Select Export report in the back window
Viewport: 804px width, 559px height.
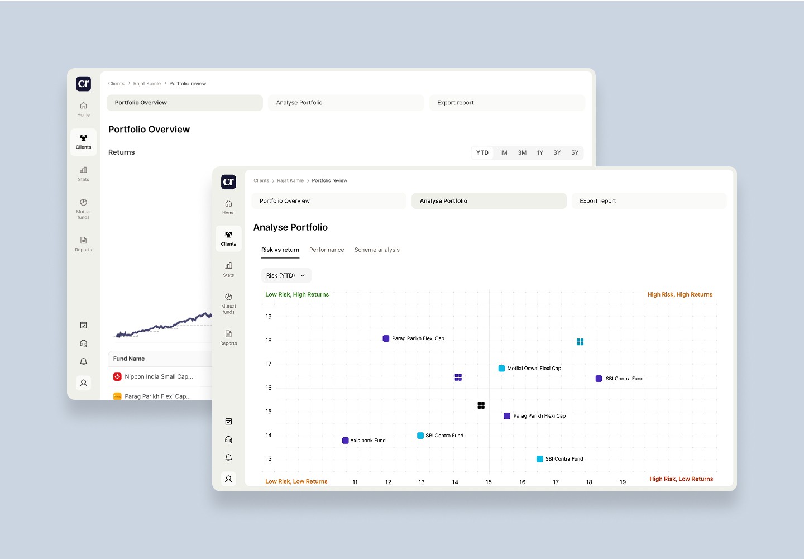point(507,103)
